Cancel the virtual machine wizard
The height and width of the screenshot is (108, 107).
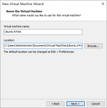click(96, 104)
